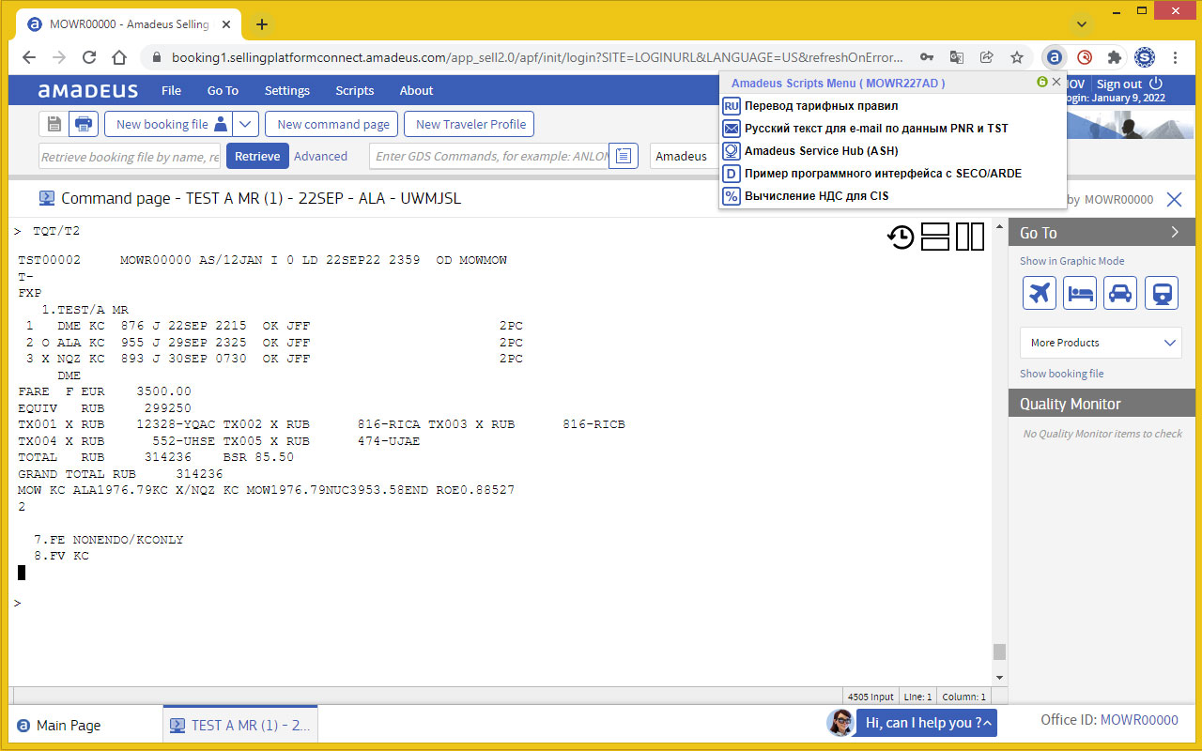Click the print icon in toolbar
The height and width of the screenshot is (751, 1202).
pyautogui.click(x=83, y=124)
